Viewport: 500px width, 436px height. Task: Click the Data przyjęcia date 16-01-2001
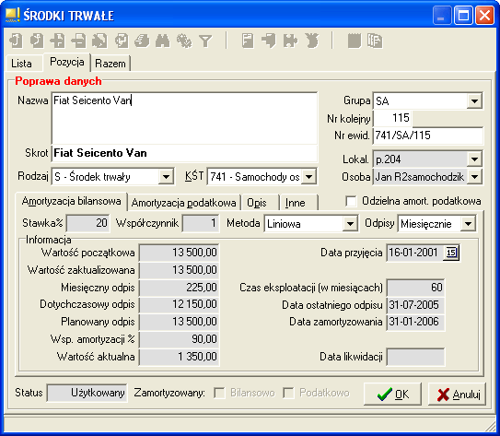(414, 253)
